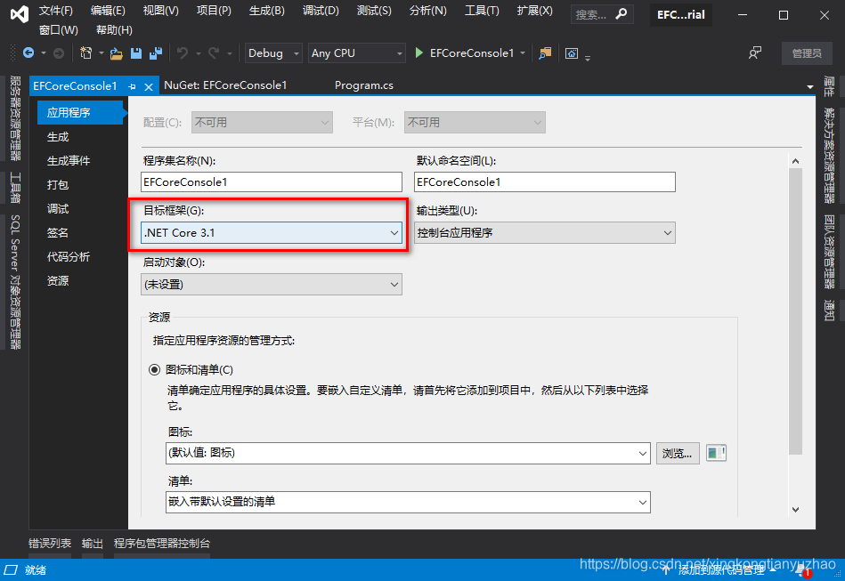Switch to the NuGet: EFCoreConsole1 tab
Viewport: 845px width, 581px height.
225,85
